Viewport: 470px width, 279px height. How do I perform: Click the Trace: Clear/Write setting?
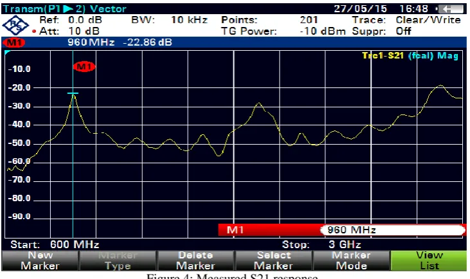[x=406, y=20]
